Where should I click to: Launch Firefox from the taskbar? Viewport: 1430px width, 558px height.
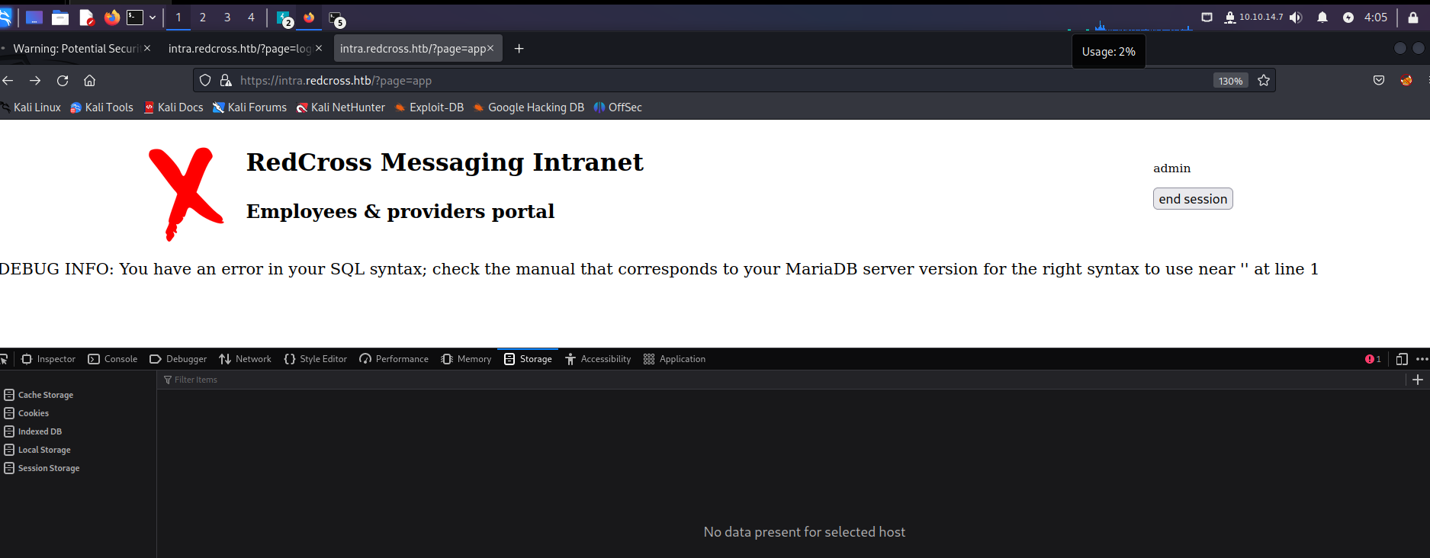112,17
